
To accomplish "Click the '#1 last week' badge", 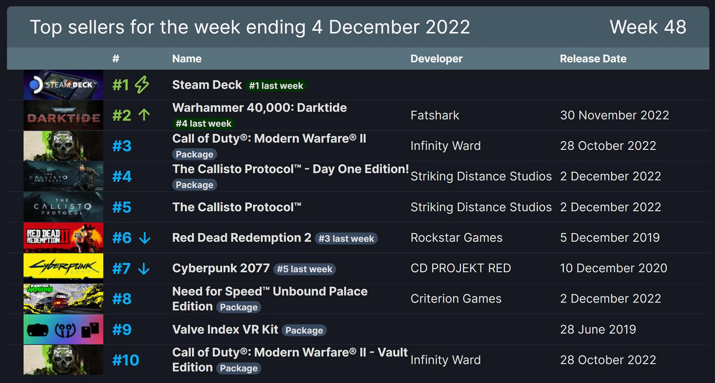I will 276,86.
